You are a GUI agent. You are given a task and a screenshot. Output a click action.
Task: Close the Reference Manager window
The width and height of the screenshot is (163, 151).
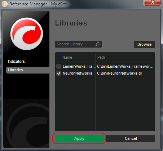pos(152,3)
